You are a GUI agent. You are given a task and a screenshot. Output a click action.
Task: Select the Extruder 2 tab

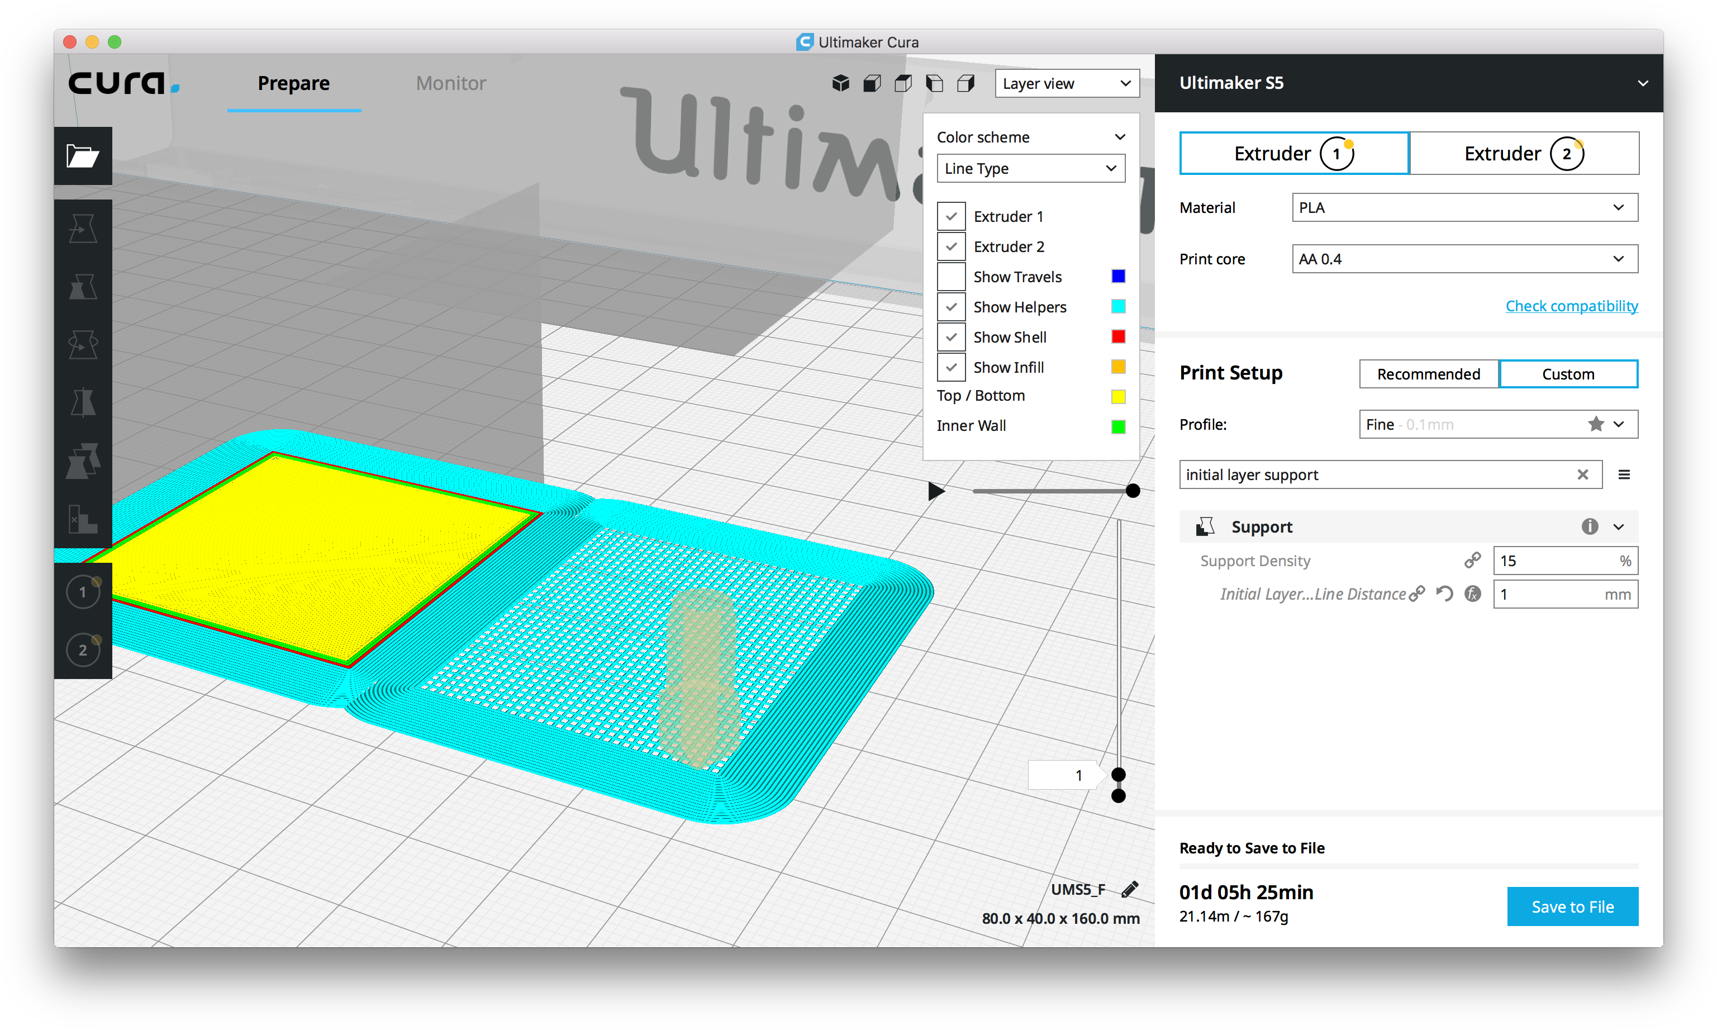[1524, 153]
